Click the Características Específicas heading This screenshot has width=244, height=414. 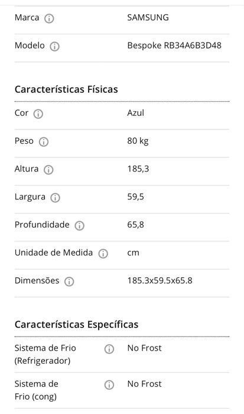coord(76,325)
